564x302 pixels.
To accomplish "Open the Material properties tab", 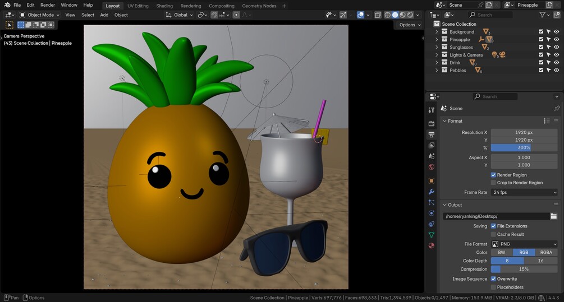I will pyautogui.click(x=431, y=245).
